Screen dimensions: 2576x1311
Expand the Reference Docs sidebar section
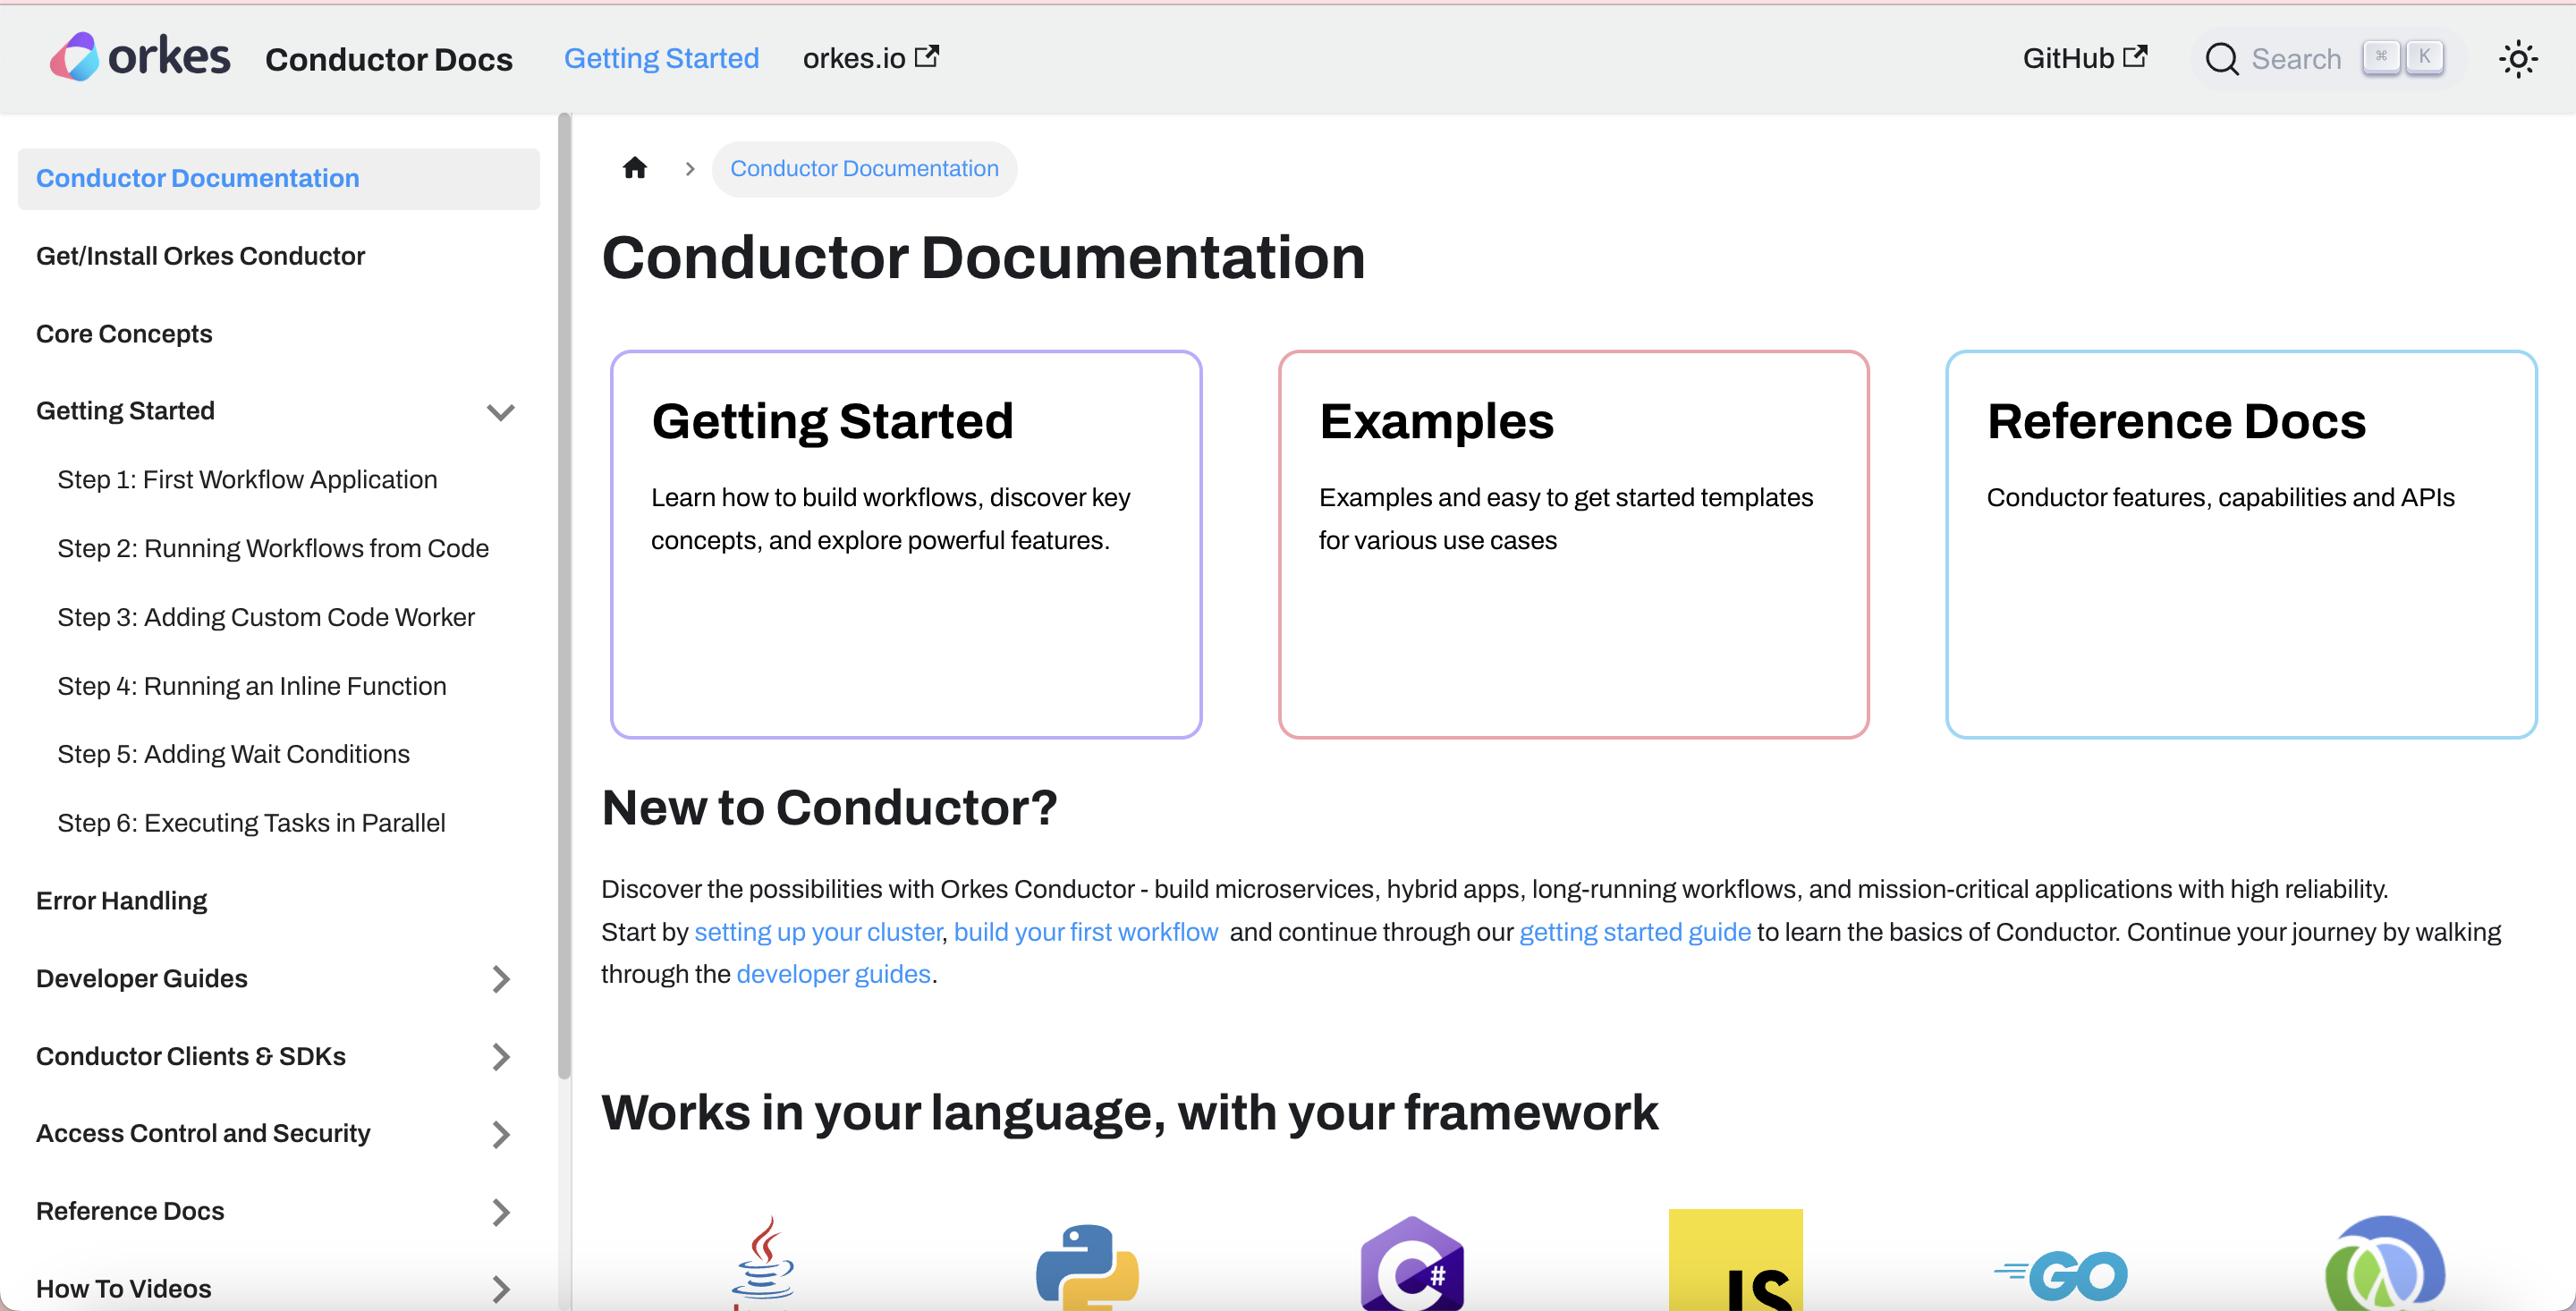point(501,1212)
